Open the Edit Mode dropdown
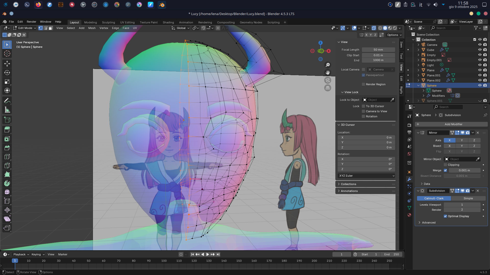Image resolution: width=490 pixels, height=275 pixels. [24, 28]
